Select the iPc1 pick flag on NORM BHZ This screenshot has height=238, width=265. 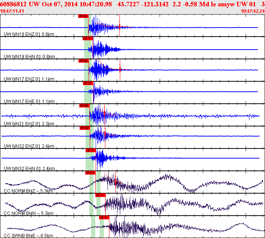[x=90, y=173]
